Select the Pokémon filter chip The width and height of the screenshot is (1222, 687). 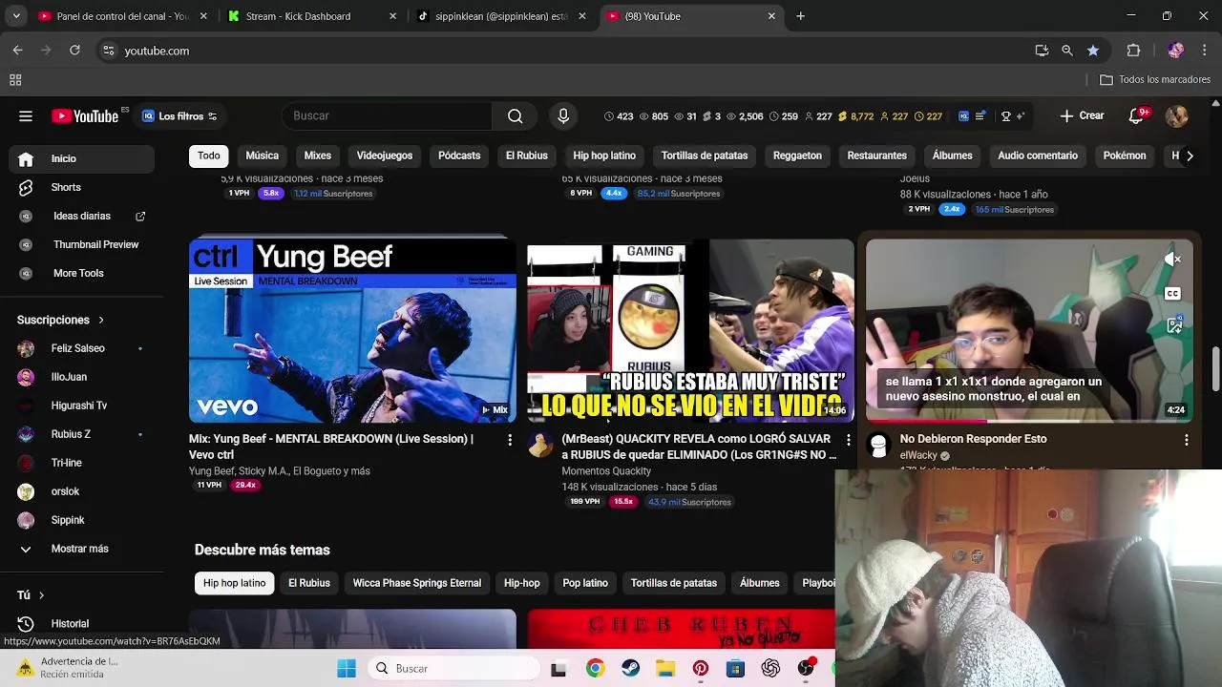click(x=1125, y=156)
